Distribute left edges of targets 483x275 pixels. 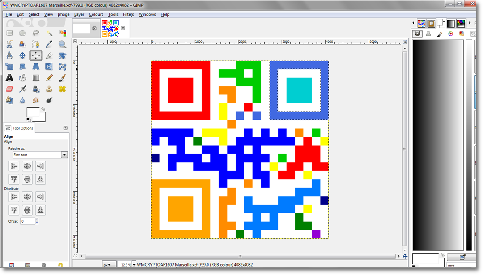[14, 196]
